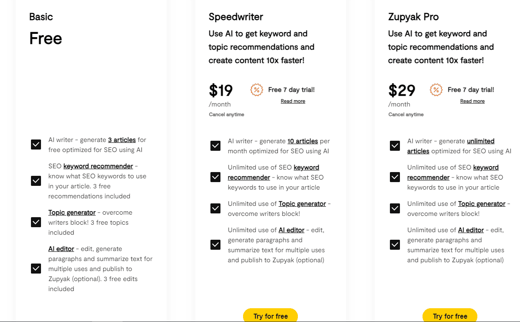Toggle AI writer checkbox on Zupyak Pro plan
The height and width of the screenshot is (322, 520).
click(394, 146)
